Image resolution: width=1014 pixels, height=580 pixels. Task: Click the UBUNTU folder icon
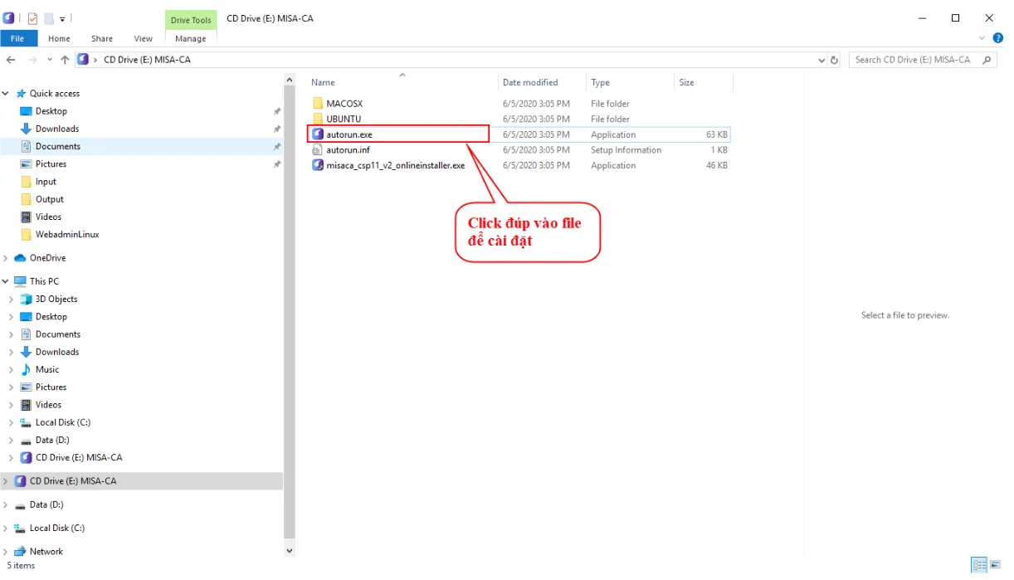point(317,119)
